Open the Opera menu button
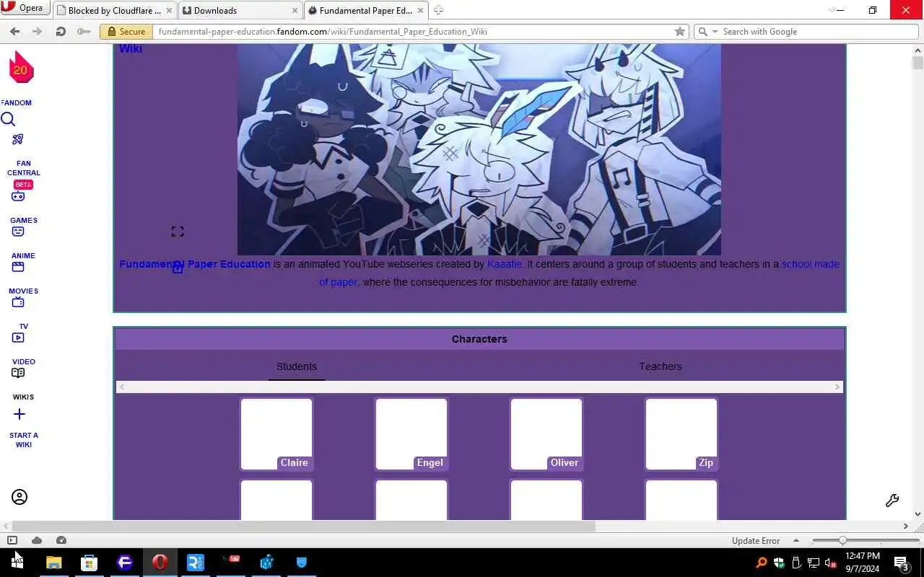The image size is (924, 577). [x=24, y=9]
